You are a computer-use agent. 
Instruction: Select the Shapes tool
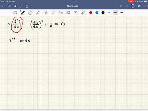(x=46, y=13)
